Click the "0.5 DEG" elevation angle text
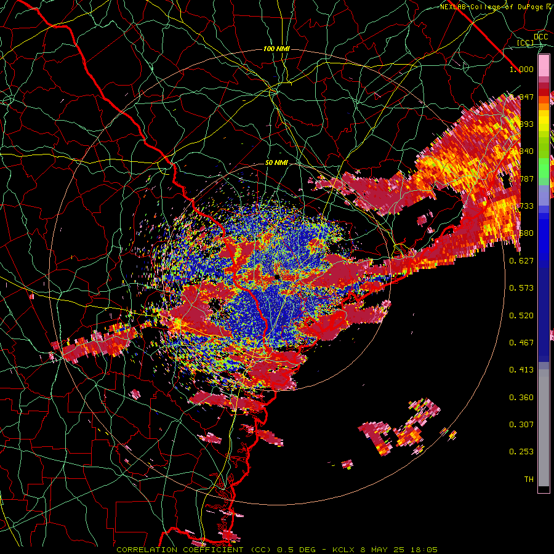Viewport: 554px width, 554px height. (x=298, y=550)
